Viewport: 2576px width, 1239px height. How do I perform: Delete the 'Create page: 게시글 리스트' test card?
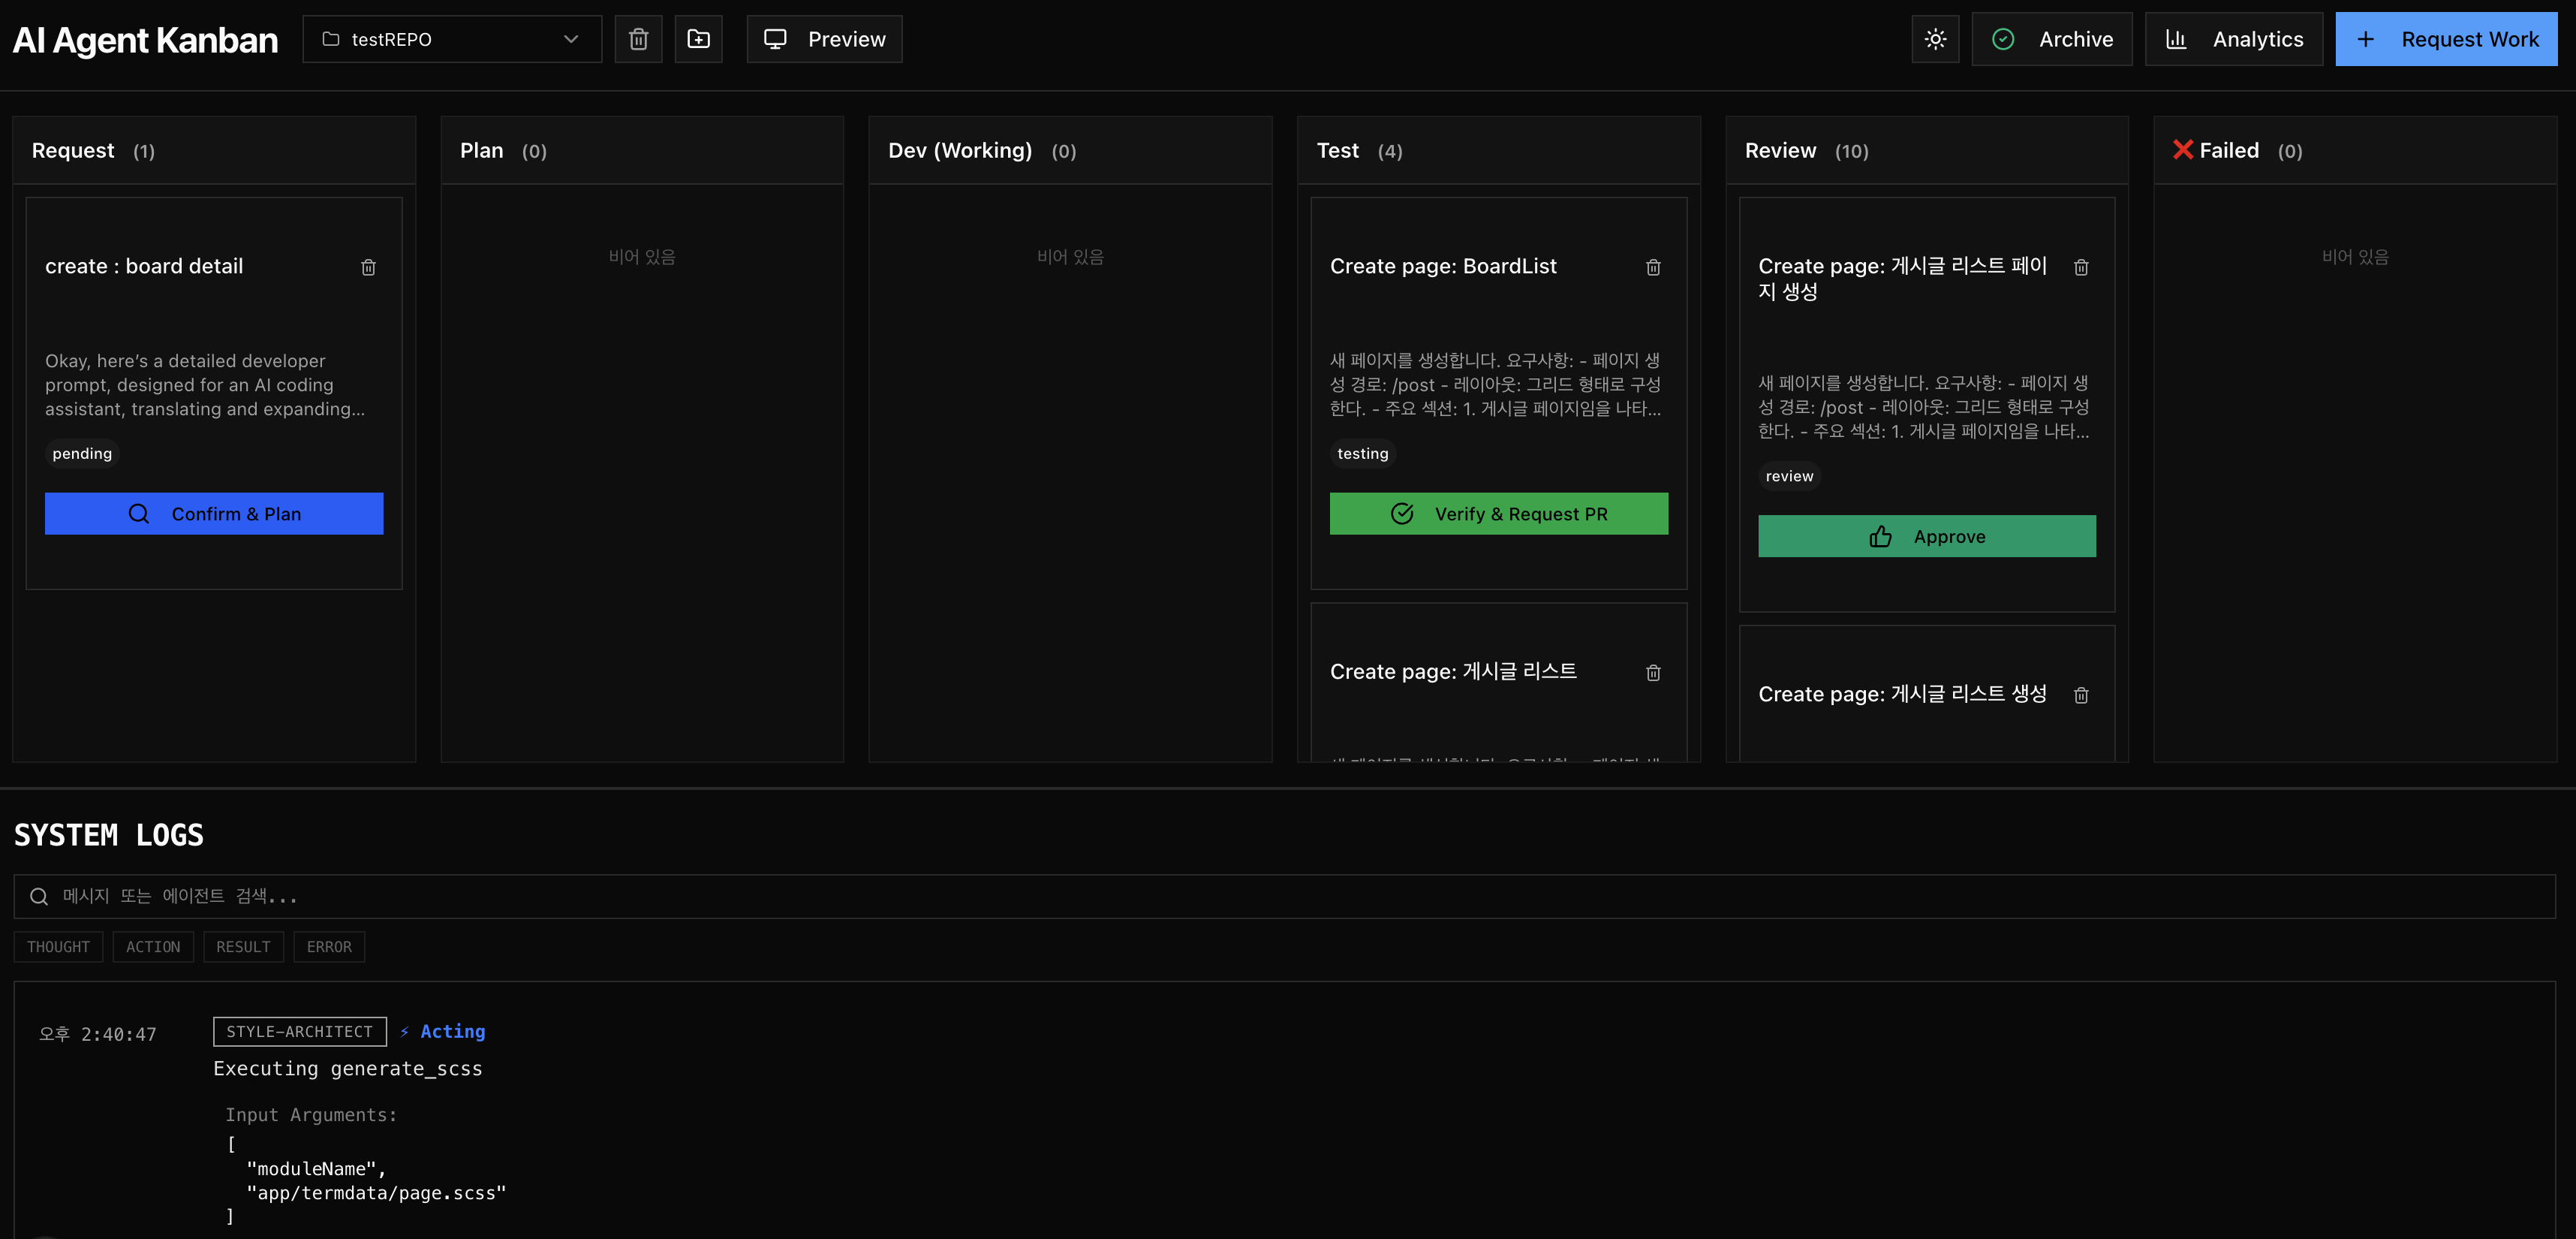[1653, 673]
